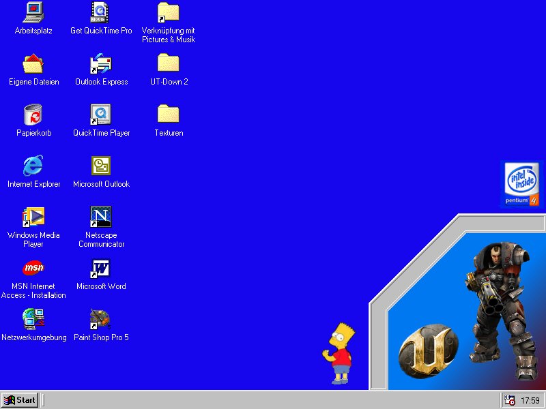Click the Outlook Express shortcut icon

pyautogui.click(x=100, y=63)
